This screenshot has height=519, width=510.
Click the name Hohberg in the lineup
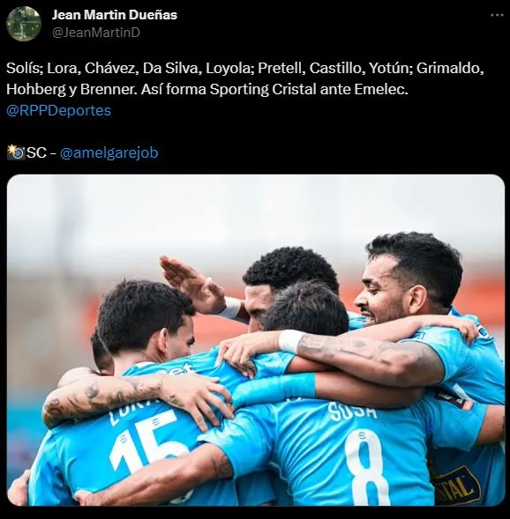click(36, 90)
